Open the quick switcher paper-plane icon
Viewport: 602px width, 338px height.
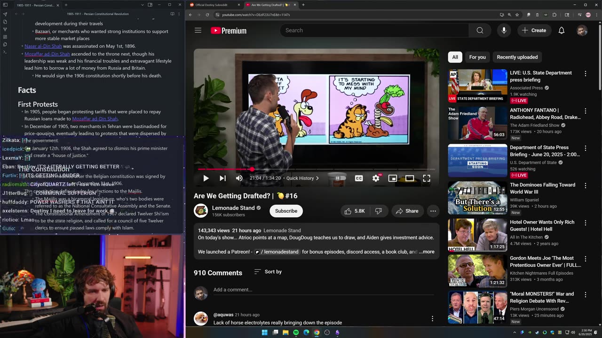click(5, 14)
